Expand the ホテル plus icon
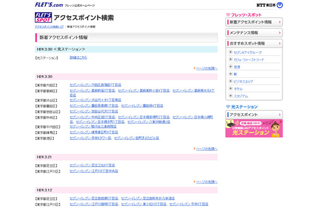This screenshot has width=318, height=208. tap(230, 88)
